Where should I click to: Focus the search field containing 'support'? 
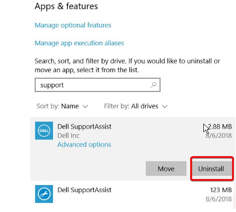tap(97, 85)
